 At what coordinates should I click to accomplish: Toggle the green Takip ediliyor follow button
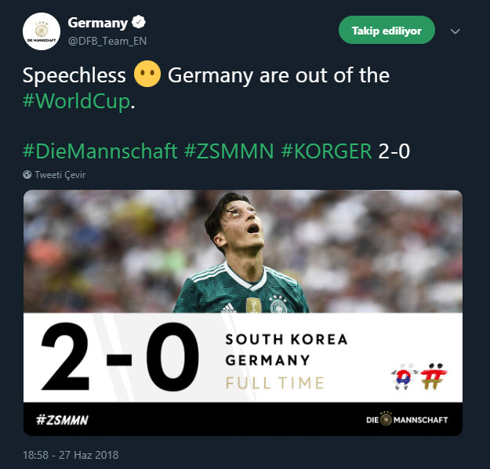pos(387,31)
